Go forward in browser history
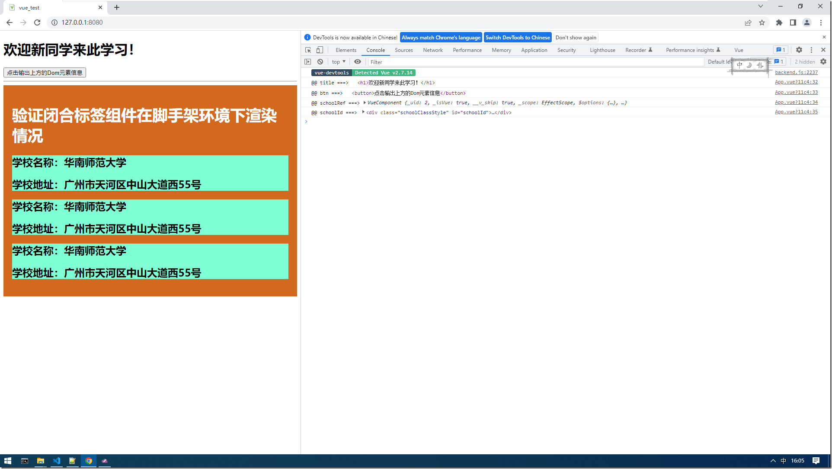Image resolution: width=832 pixels, height=469 pixels. [x=23, y=22]
